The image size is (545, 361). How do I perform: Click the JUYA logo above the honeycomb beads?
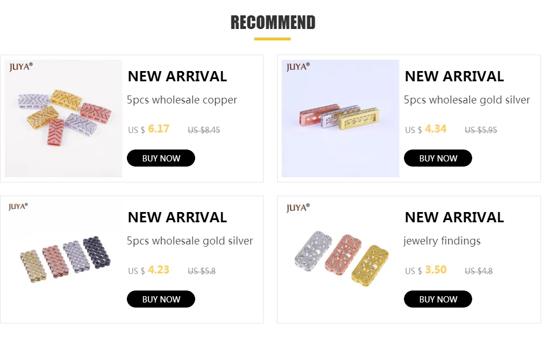(x=18, y=207)
